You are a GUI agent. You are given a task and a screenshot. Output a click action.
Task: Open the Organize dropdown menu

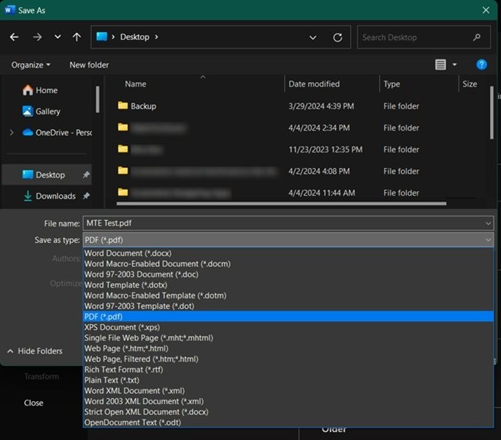tap(31, 65)
